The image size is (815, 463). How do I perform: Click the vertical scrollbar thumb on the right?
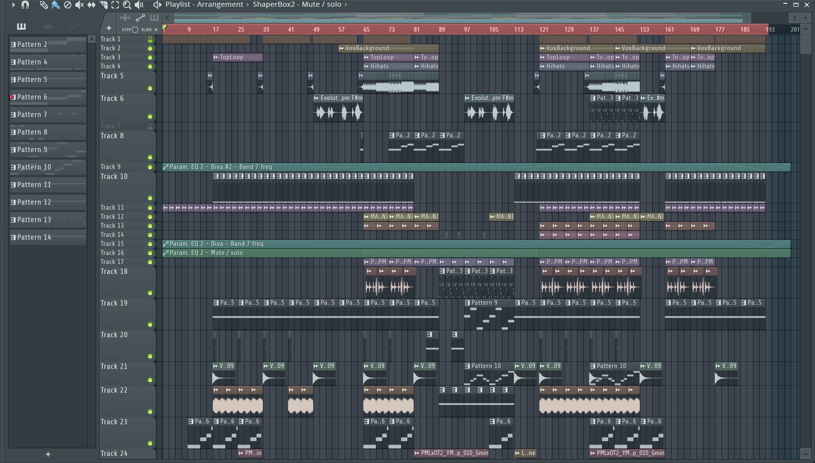point(805,45)
